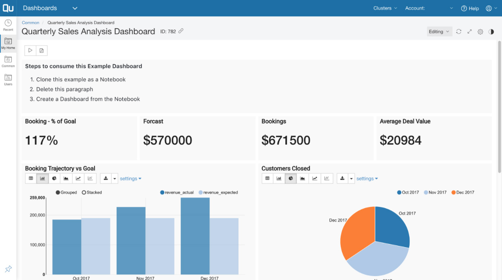Select bar chart view for Booking Trajectory
The width and height of the screenshot is (502, 280).
(x=42, y=178)
